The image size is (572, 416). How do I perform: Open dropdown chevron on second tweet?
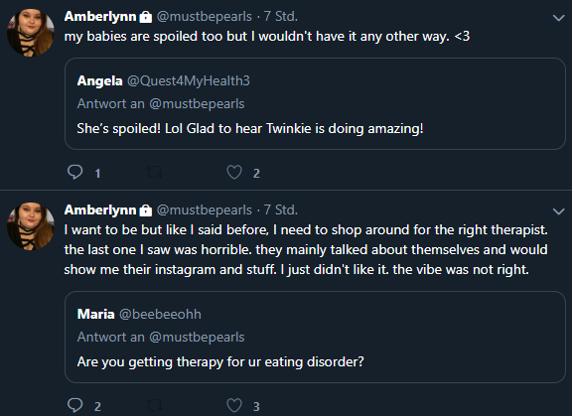point(558,211)
